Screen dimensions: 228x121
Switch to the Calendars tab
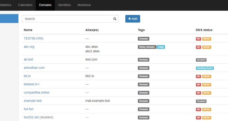(x=25, y=5)
